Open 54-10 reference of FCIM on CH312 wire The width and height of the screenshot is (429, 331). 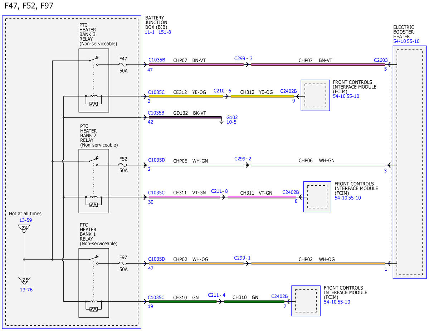pos(339,96)
